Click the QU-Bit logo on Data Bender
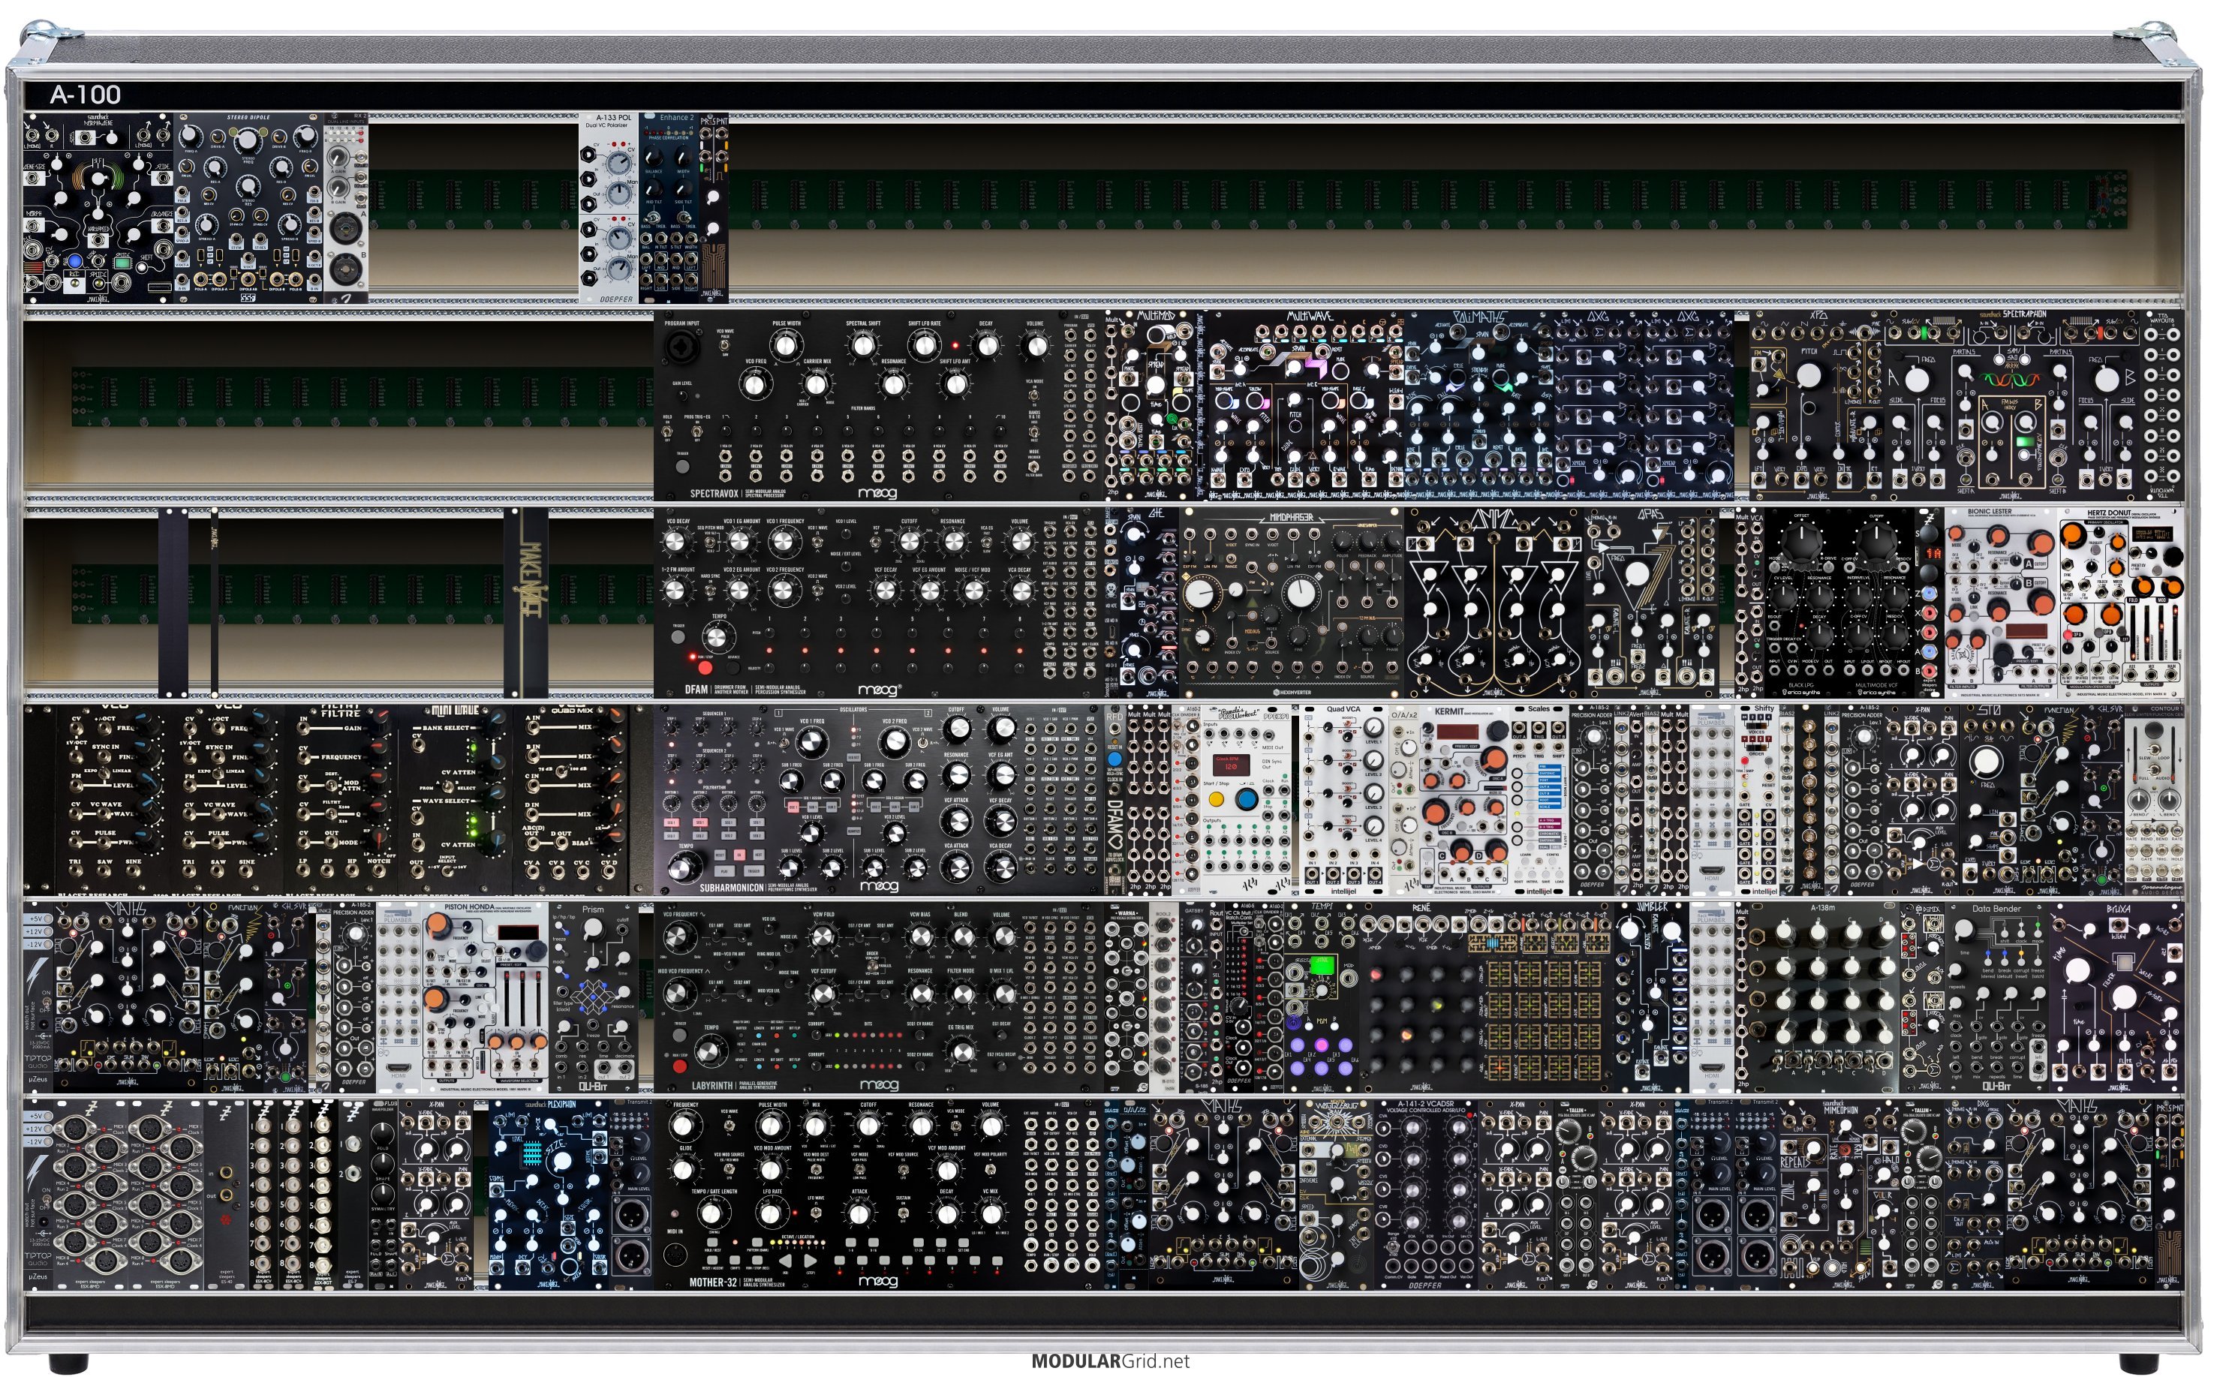Viewport: 2223px width, 1377px height. click(1996, 1086)
